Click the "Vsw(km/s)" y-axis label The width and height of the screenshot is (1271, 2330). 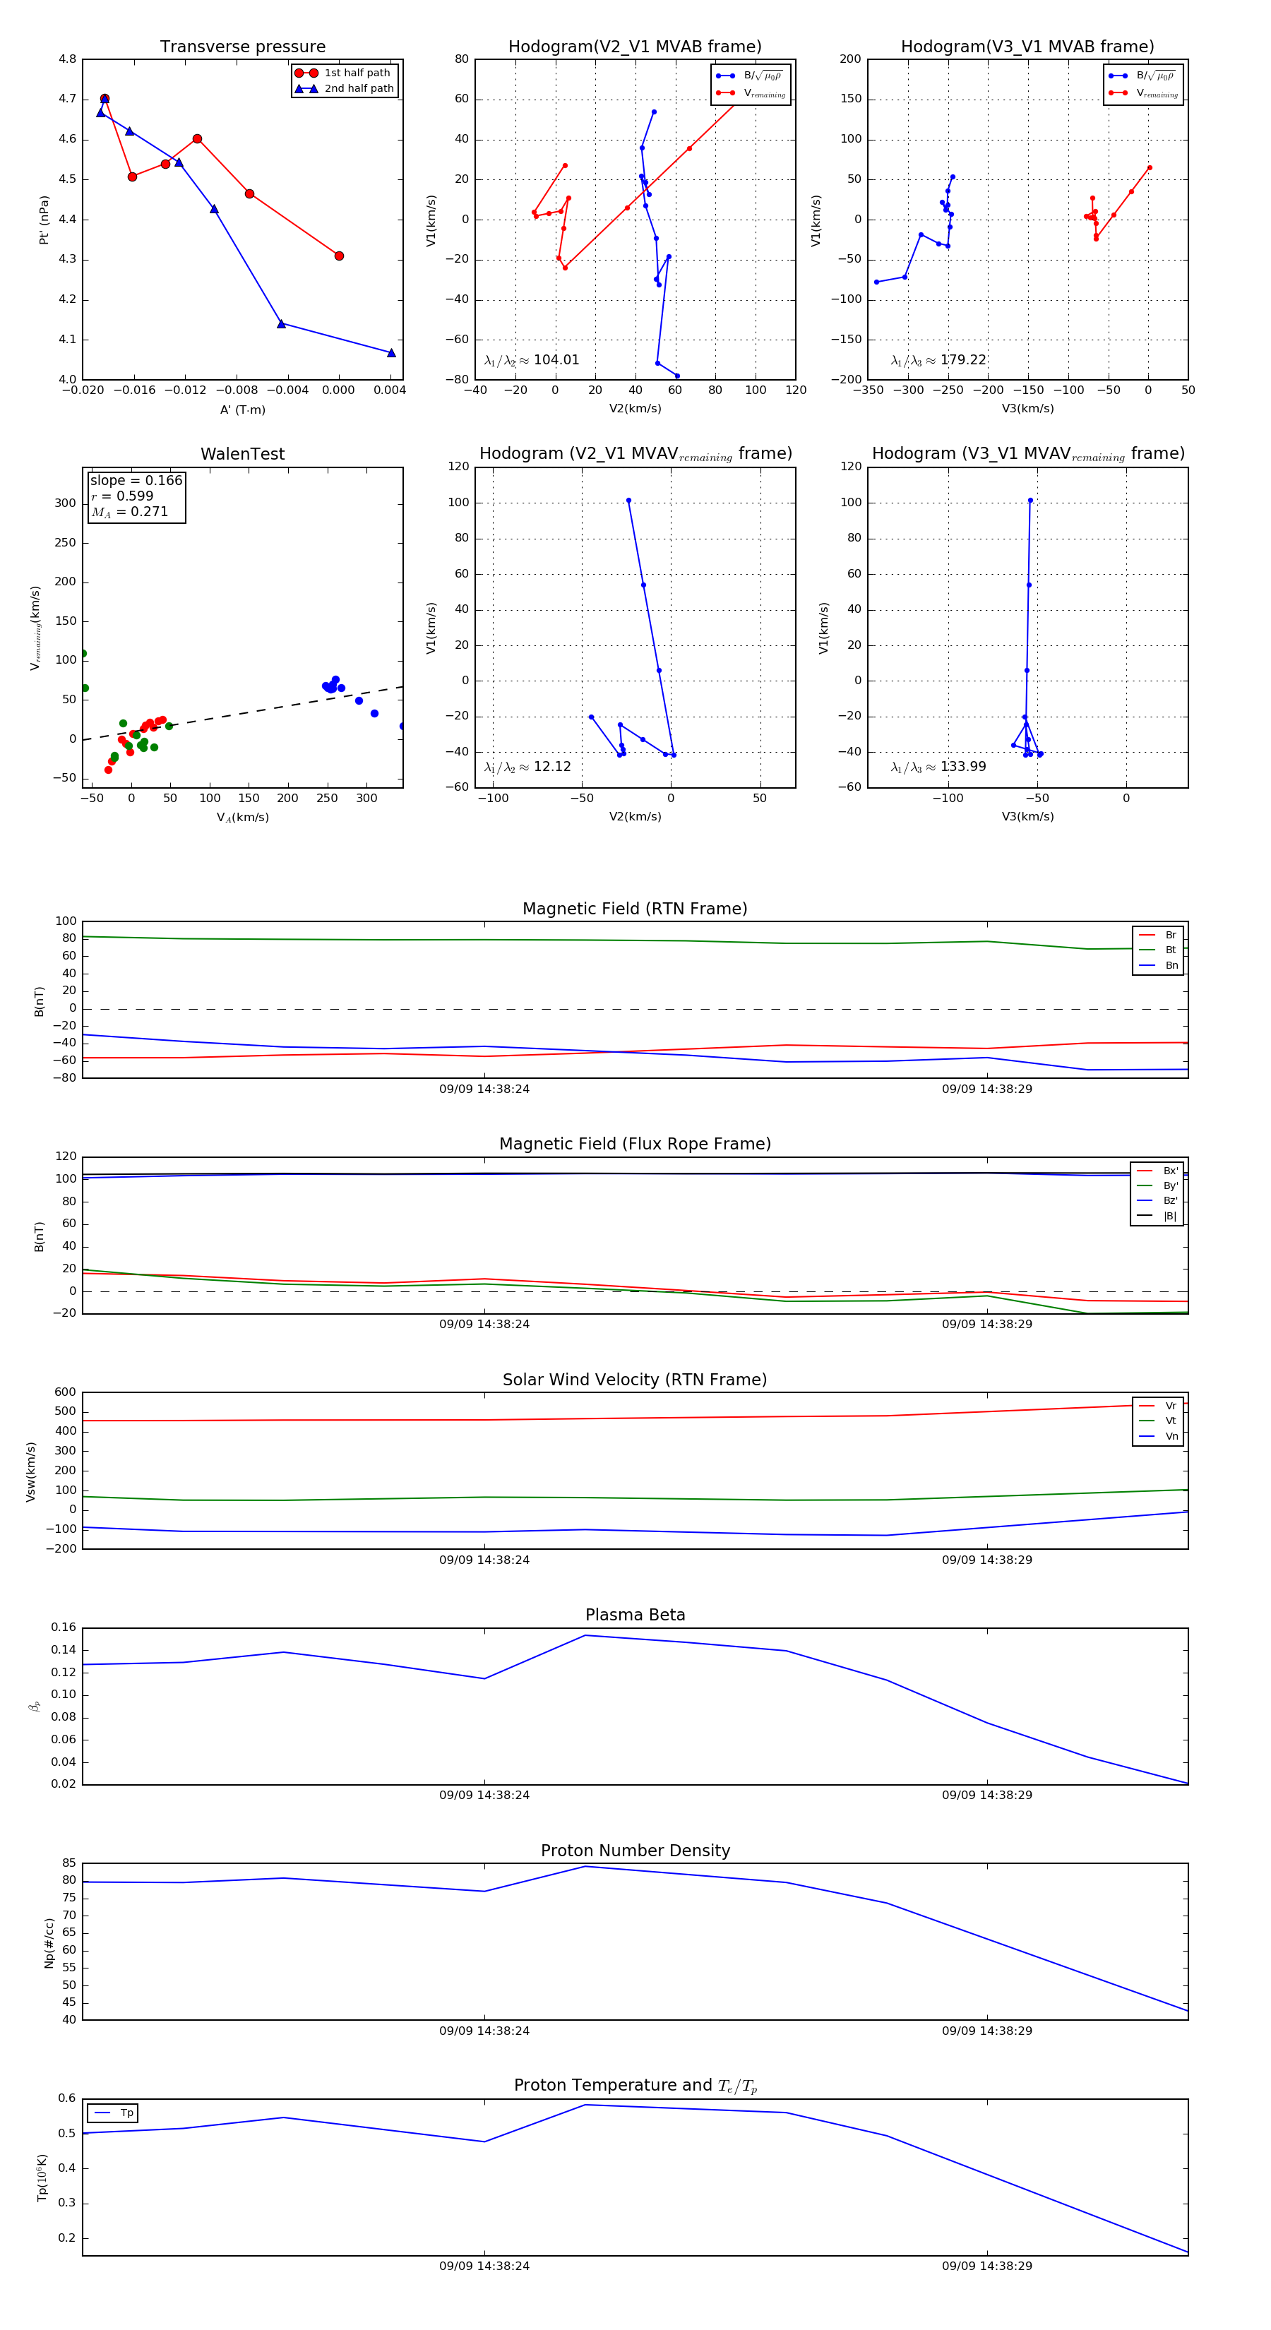click(x=31, y=1471)
